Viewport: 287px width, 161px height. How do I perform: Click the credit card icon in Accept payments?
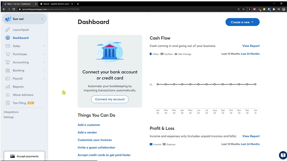(13, 156)
